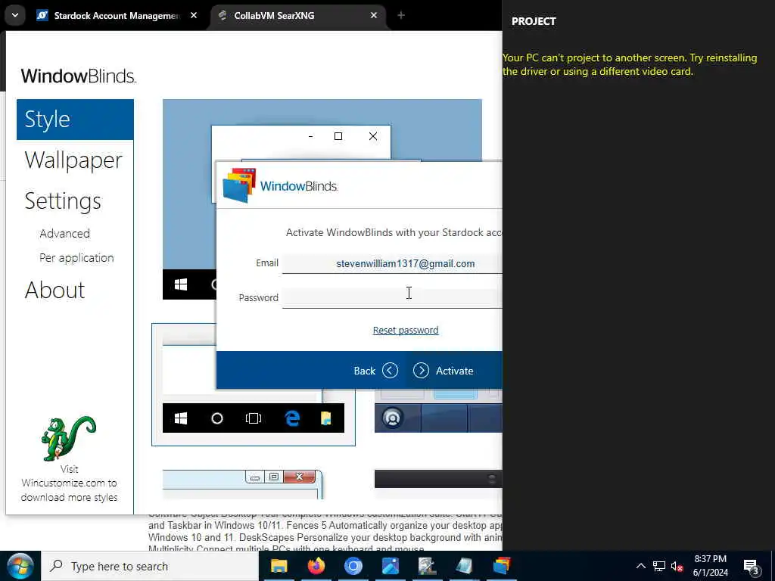Open the clock showing 8:37 PM
The image size is (775, 581).
coord(710,566)
